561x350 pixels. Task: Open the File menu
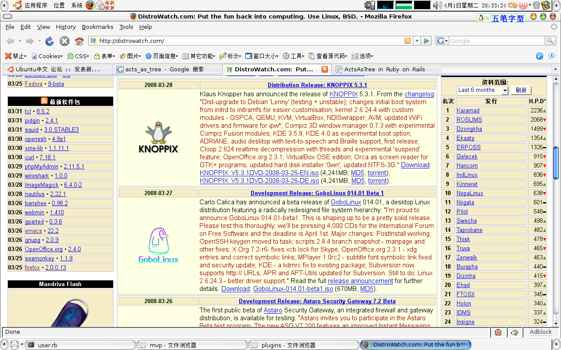[10, 27]
